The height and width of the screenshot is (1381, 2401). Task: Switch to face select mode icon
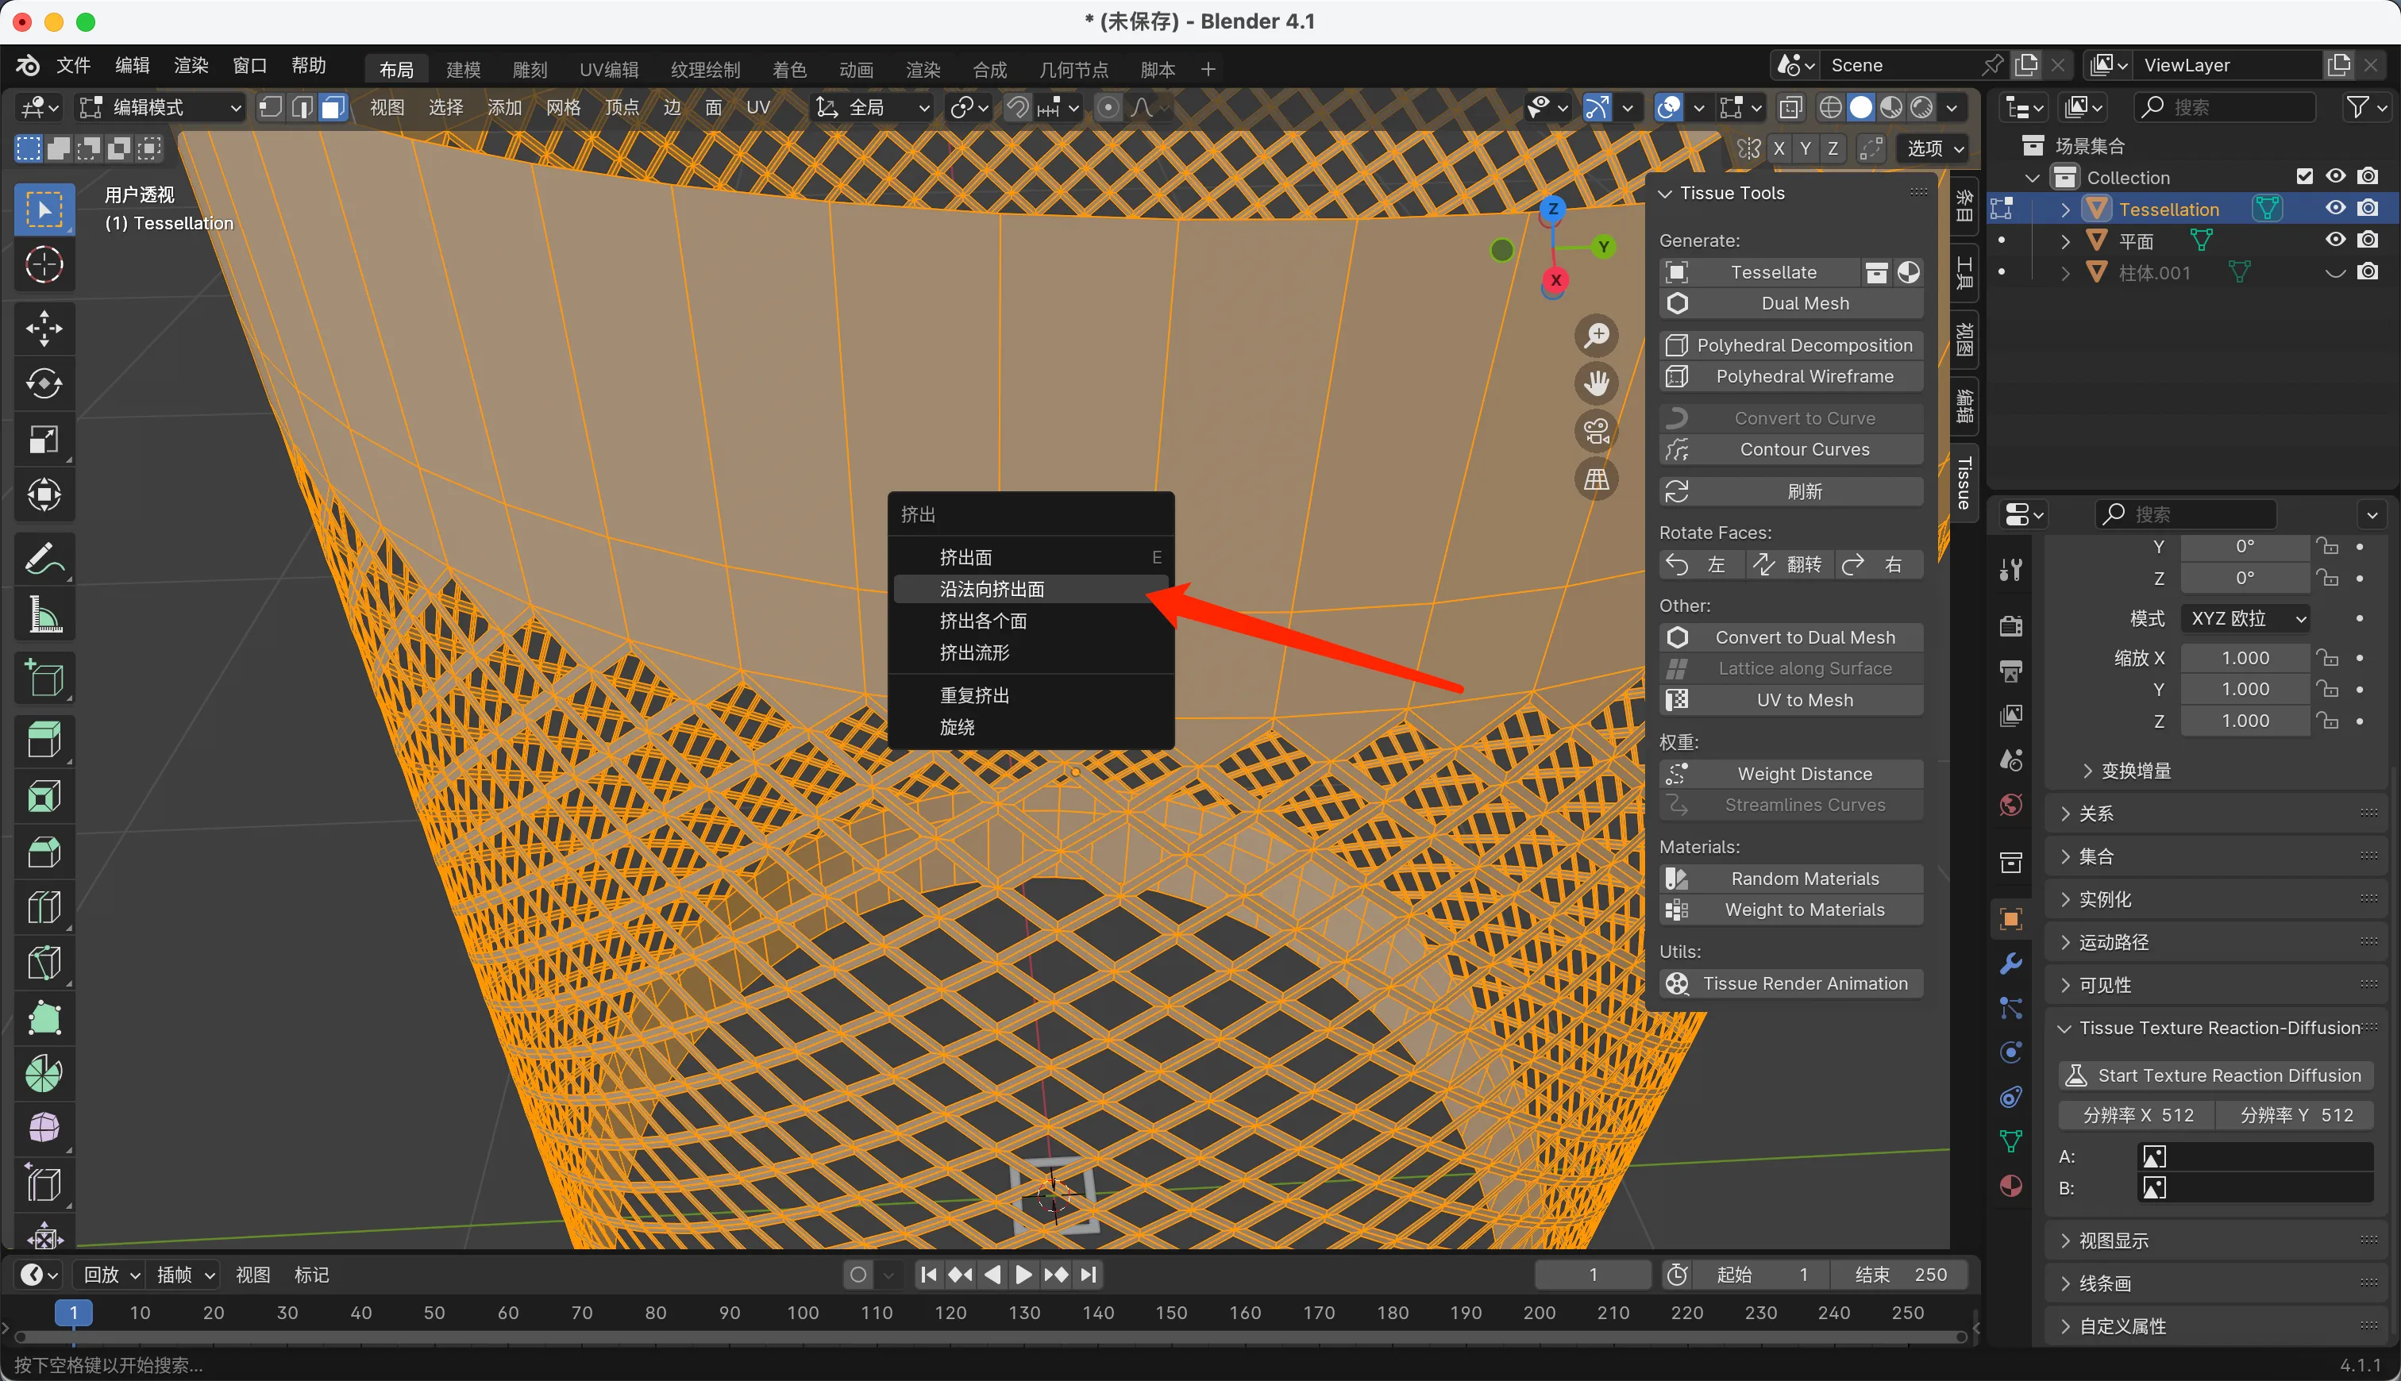click(x=332, y=107)
